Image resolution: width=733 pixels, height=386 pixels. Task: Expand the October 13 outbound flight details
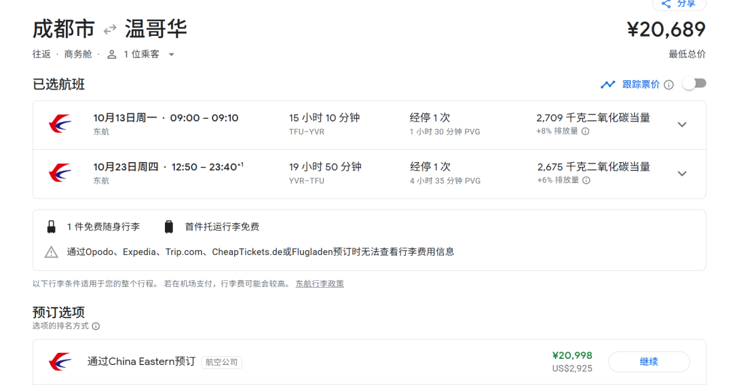pos(682,124)
